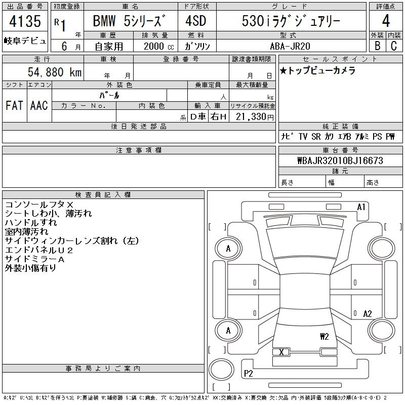Click the note 室内薄汚れ

point(26,232)
